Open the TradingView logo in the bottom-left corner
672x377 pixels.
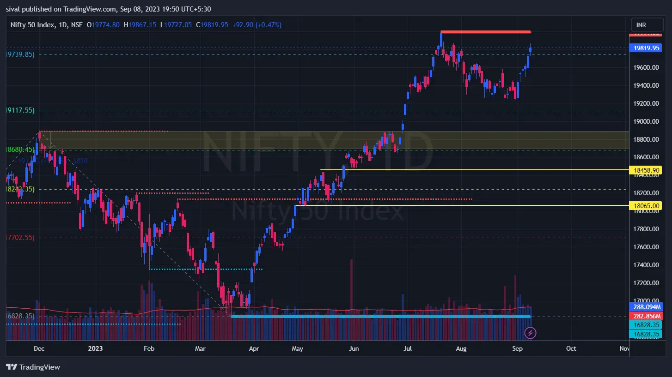(33, 367)
